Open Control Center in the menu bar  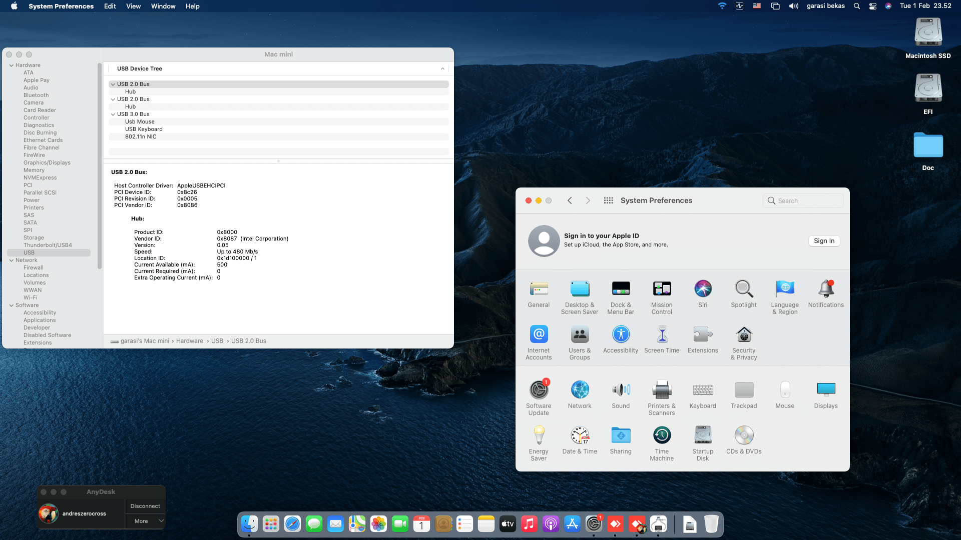(x=872, y=6)
